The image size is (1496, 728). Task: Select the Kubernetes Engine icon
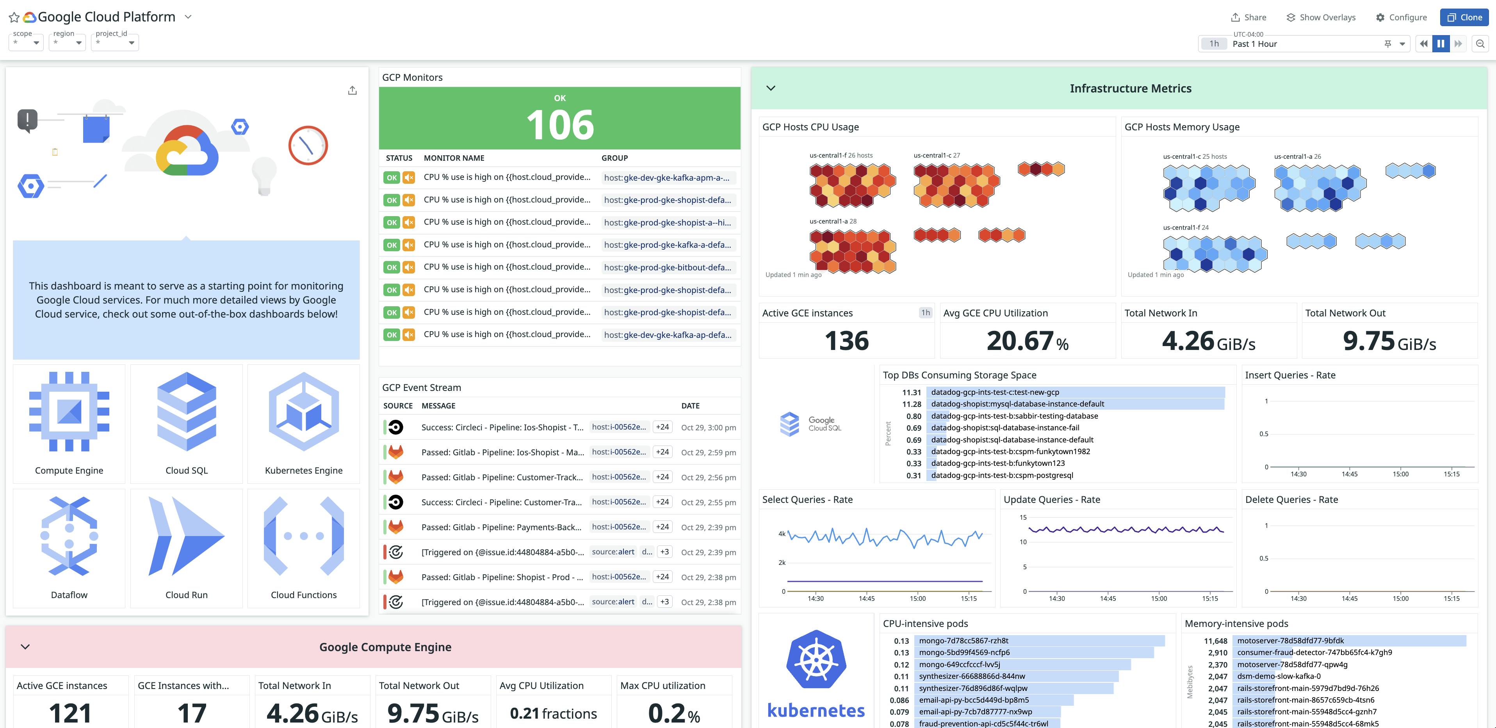click(303, 412)
